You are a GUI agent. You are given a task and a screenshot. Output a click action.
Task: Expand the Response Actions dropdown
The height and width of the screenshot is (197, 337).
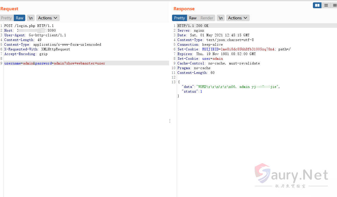coord(238,18)
